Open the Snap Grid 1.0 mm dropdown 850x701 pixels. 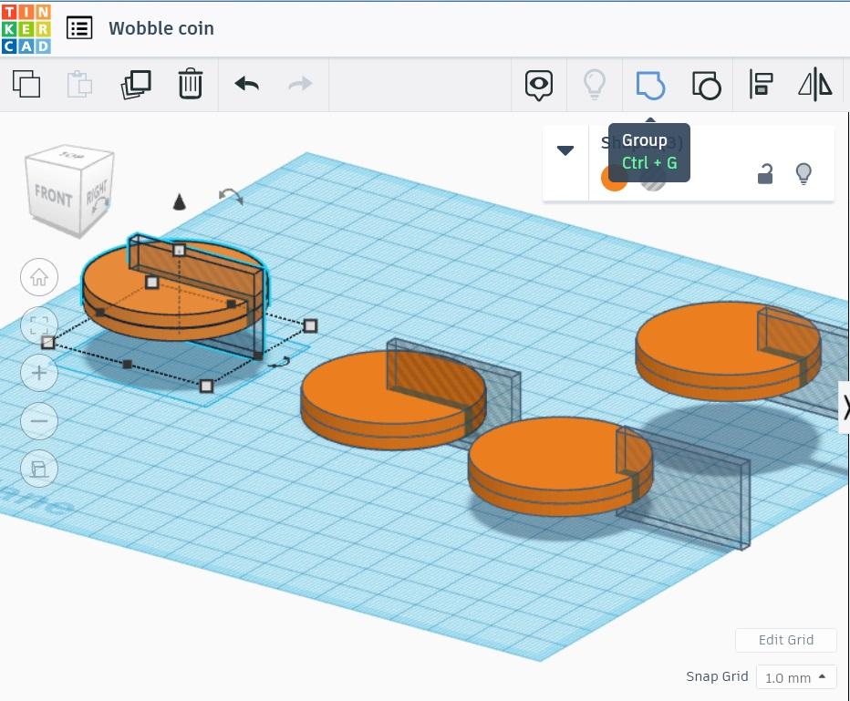(x=796, y=677)
